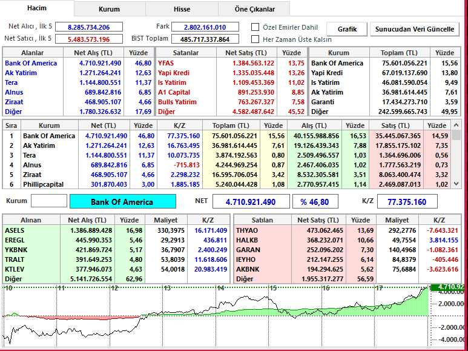Click the Alış (TL) column header
The width and height of the screenshot is (468, 351).
click(x=314, y=125)
